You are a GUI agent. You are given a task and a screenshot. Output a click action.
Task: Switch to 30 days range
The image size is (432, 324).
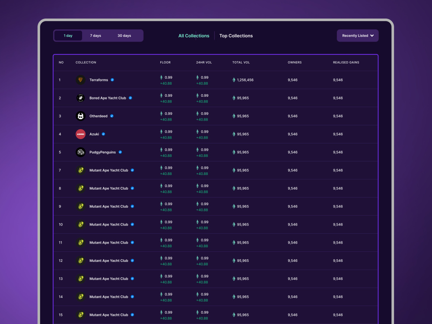[124, 35]
